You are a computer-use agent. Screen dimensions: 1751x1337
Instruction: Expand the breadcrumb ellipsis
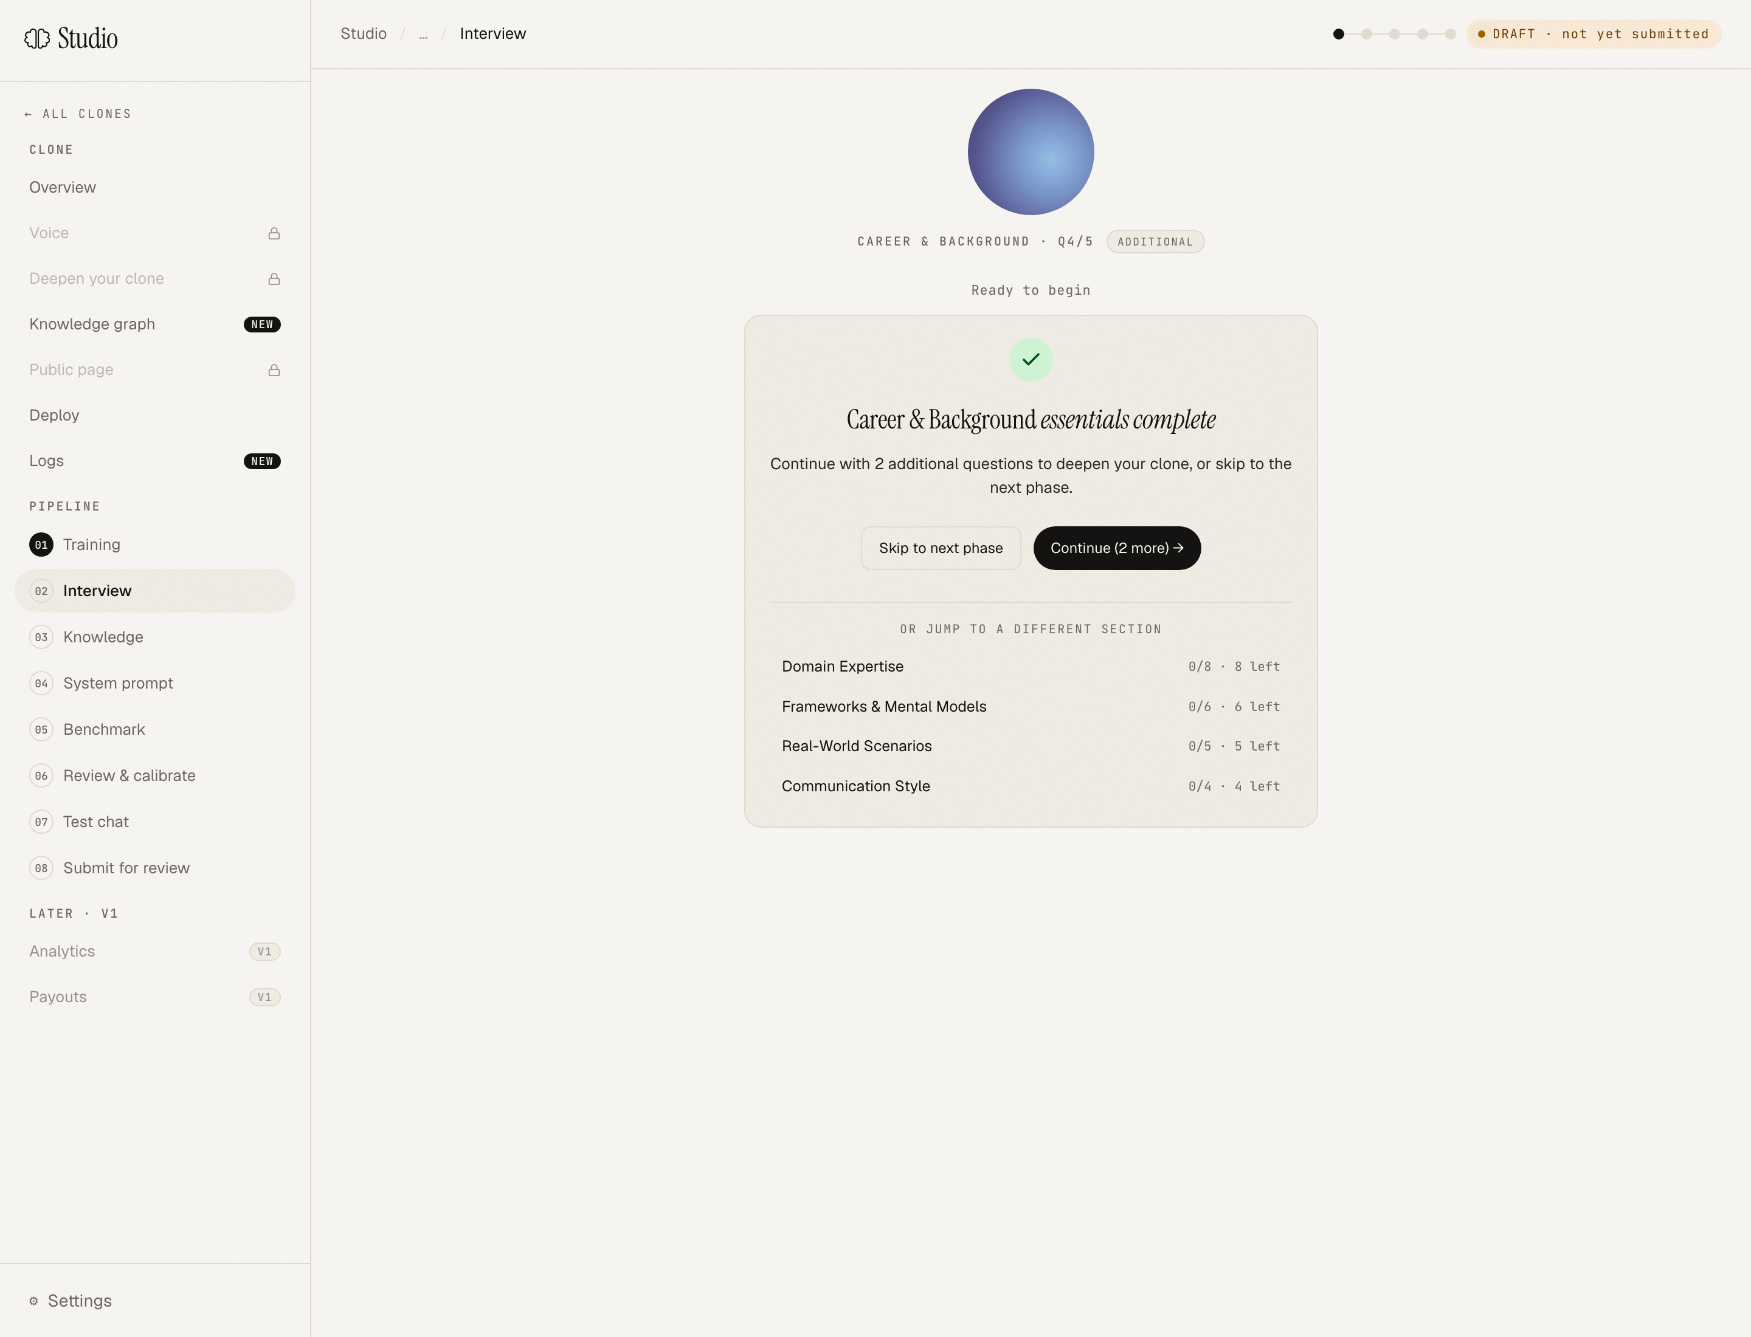423,35
